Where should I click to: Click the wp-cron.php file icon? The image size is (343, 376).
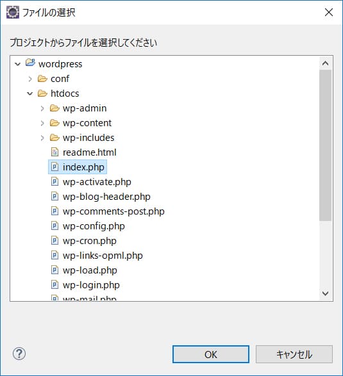[x=54, y=240]
